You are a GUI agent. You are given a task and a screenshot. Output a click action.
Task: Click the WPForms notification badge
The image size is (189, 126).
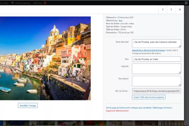click(x=45, y=3)
